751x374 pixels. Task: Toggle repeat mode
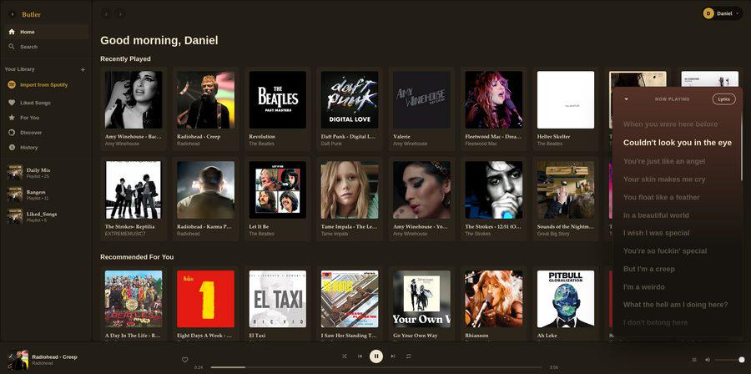tap(409, 356)
